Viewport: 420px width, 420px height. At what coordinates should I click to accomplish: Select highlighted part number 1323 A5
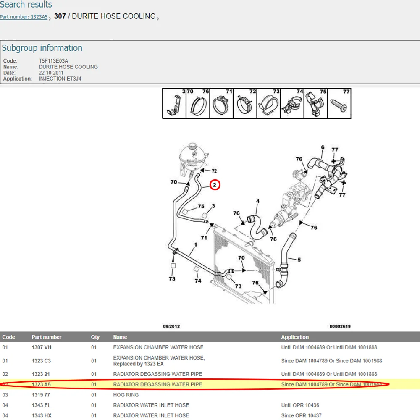41,384
